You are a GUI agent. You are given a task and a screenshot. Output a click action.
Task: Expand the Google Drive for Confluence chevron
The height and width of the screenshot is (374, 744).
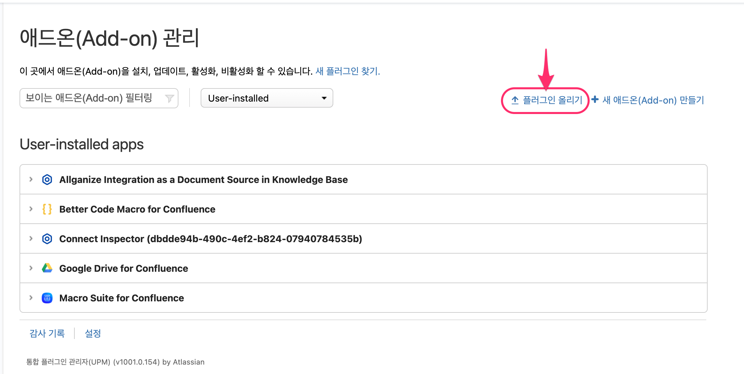(x=31, y=268)
